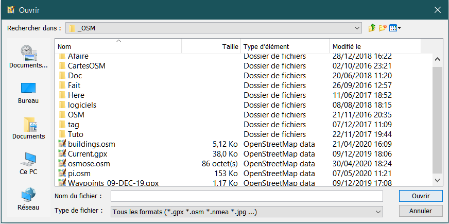Go to Bureau in places sidebar
The width and height of the screenshot is (449, 224).
click(28, 92)
